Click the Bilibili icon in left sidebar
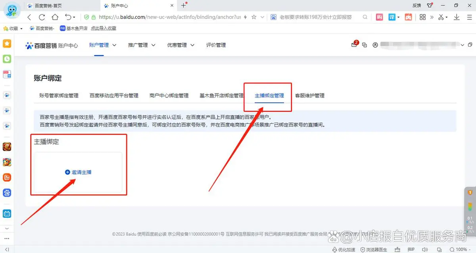This screenshot has height=253, width=476. 7,213
